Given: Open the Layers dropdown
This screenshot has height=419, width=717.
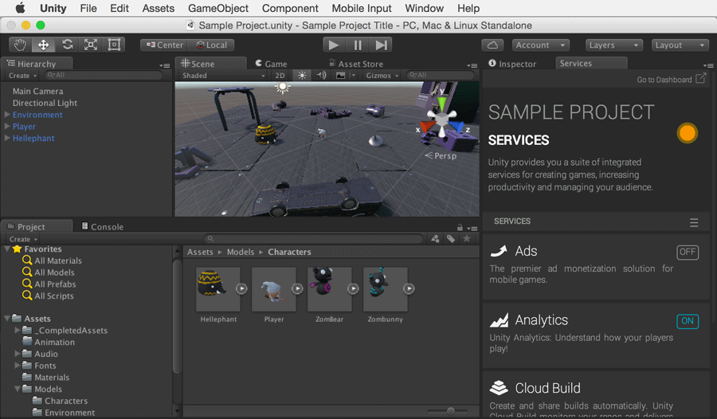Looking at the screenshot, I should pyautogui.click(x=613, y=45).
